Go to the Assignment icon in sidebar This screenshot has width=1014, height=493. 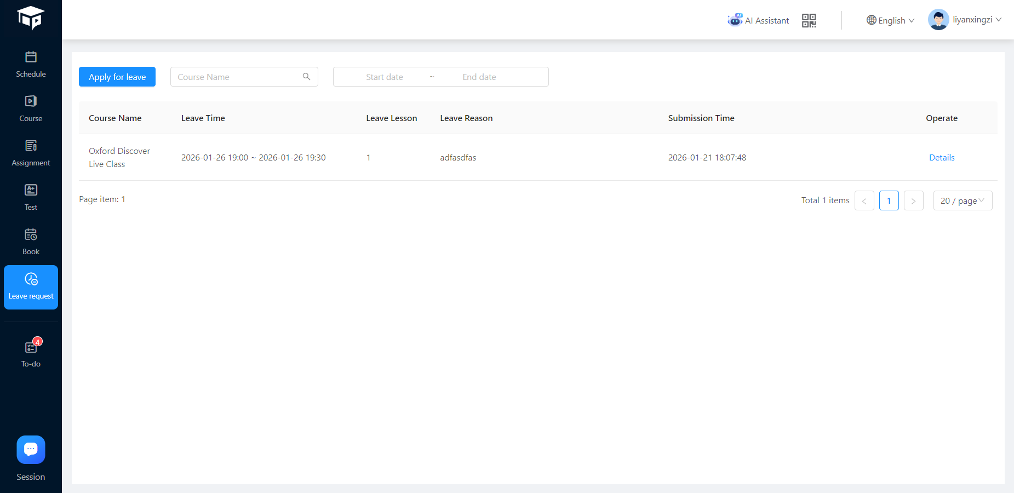pos(31,146)
